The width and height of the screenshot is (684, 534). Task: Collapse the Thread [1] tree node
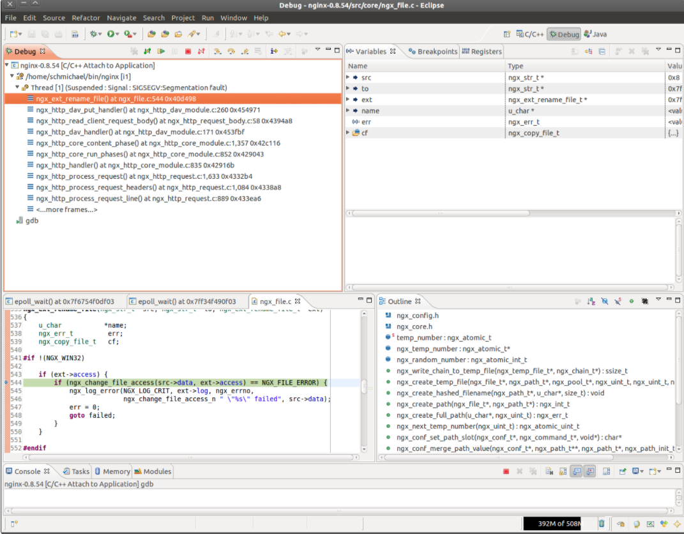[x=18, y=88]
